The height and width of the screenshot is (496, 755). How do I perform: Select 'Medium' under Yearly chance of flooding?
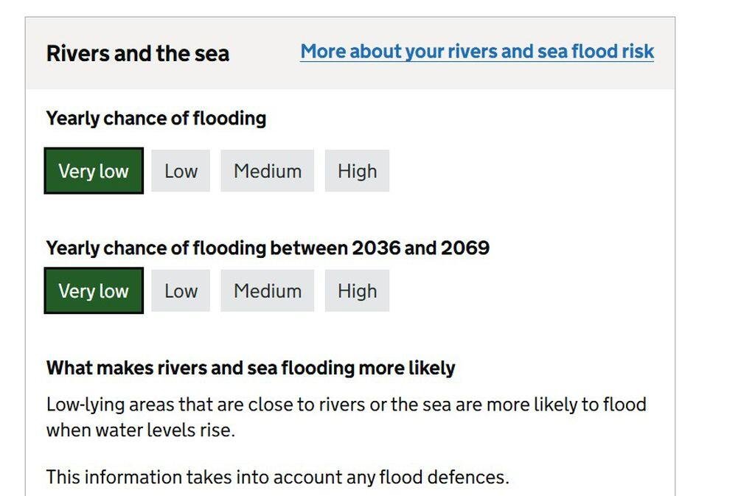(x=267, y=171)
